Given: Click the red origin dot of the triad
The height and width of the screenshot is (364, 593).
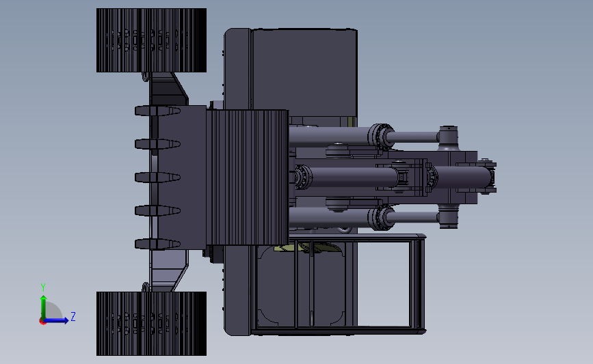Looking at the screenshot, I should click(42, 322).
